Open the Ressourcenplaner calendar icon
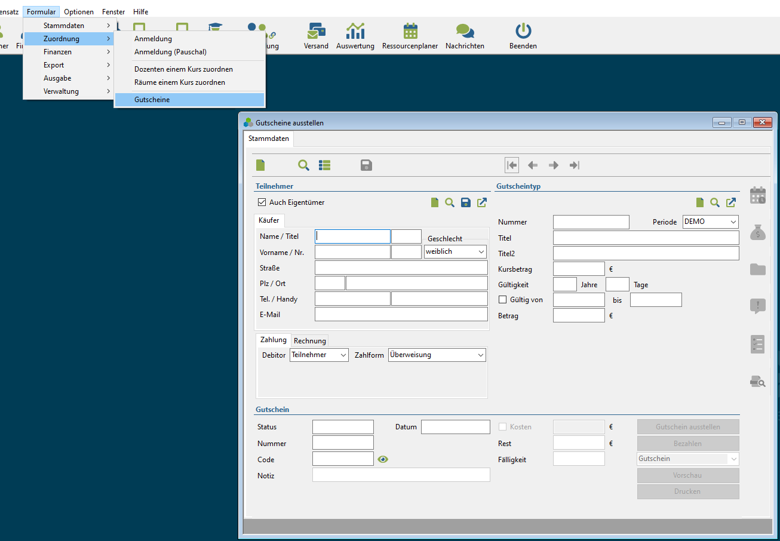The image size is (780, 541). [410, 31]
